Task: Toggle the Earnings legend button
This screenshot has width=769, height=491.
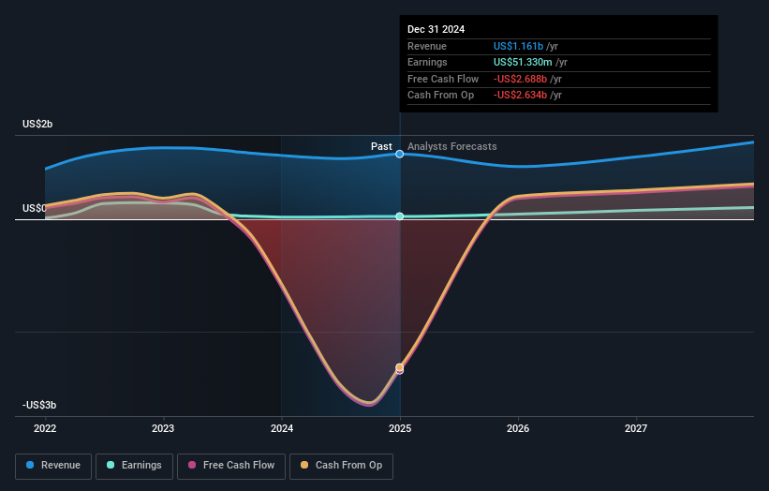Action: 134,466
